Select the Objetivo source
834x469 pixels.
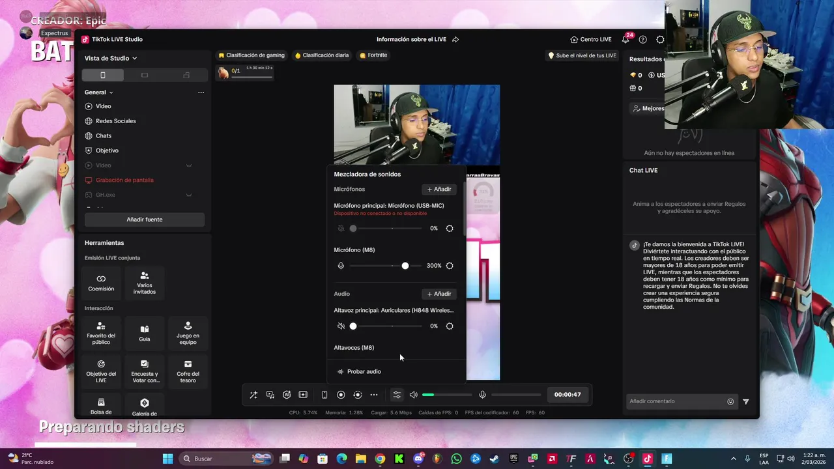(x=102, y=150)
